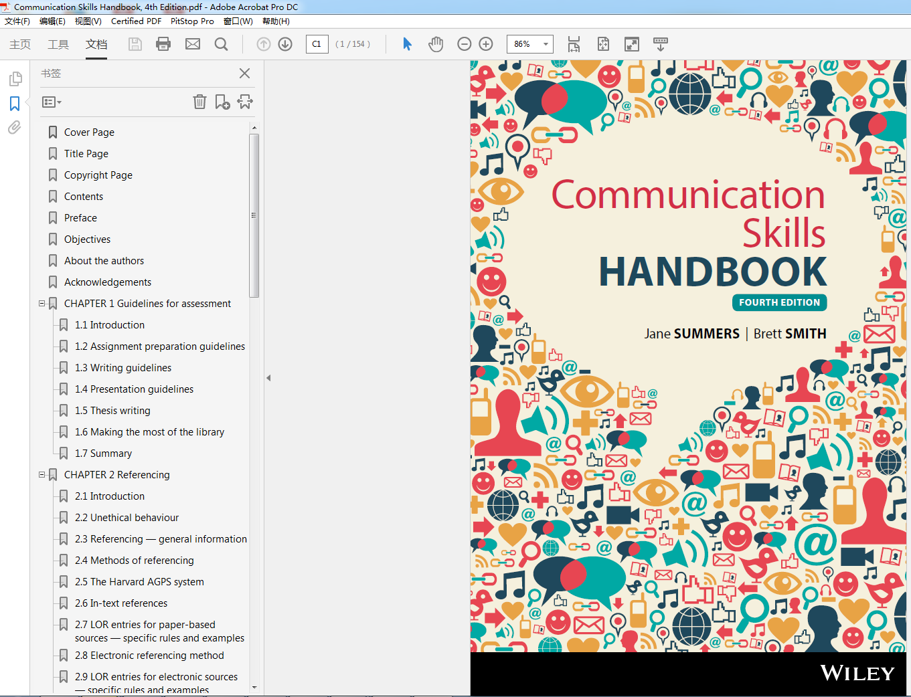The image size is (911, 697).
Task: Open the 窗口(W) menu
Action: pyautogui.click(x=238, y=21)
